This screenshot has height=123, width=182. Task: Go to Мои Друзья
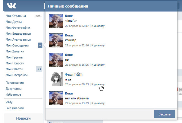click(x=14, y=22)
